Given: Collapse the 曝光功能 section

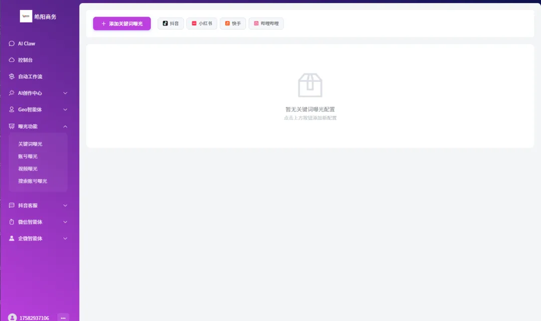Looking at the screenshot, I should (65, 126).
